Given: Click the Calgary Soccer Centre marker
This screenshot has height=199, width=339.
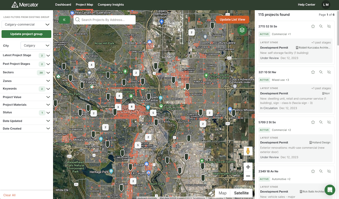Looking at the screenshot, I should click(202, 161).
